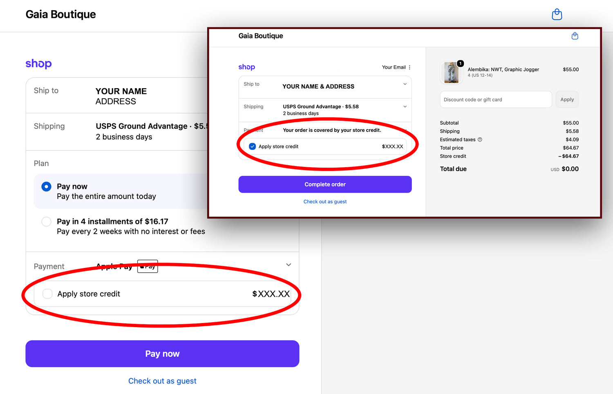Open the Alembika Graphic Jogger product thumbnail
Screen dimensions: 613x394
tap(451, 73)
